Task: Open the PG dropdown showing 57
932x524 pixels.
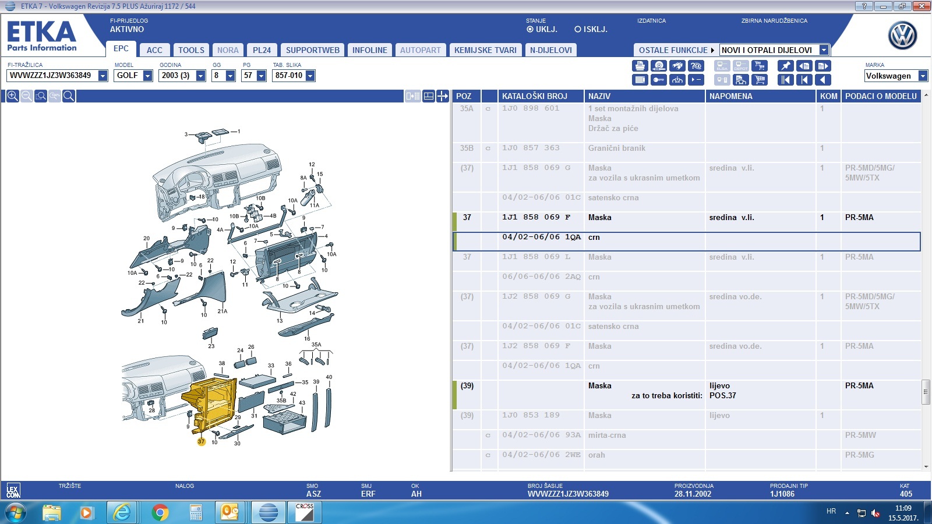Action: click(x=262, y=76)
